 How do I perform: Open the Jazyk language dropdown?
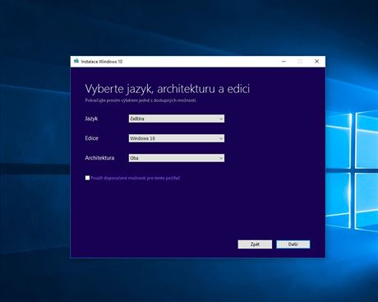(177, 118)
